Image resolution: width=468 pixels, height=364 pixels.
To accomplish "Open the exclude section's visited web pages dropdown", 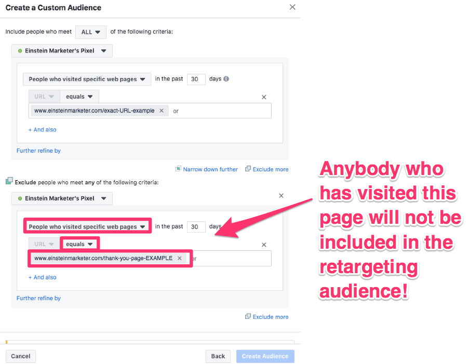I will tap(87, 227).
